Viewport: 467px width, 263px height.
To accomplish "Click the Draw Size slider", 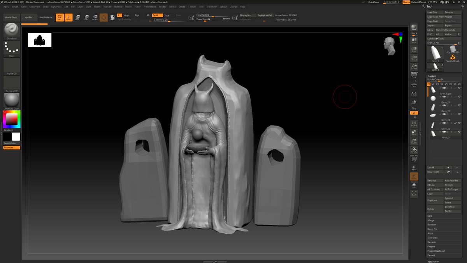I will tap(213, 19).
